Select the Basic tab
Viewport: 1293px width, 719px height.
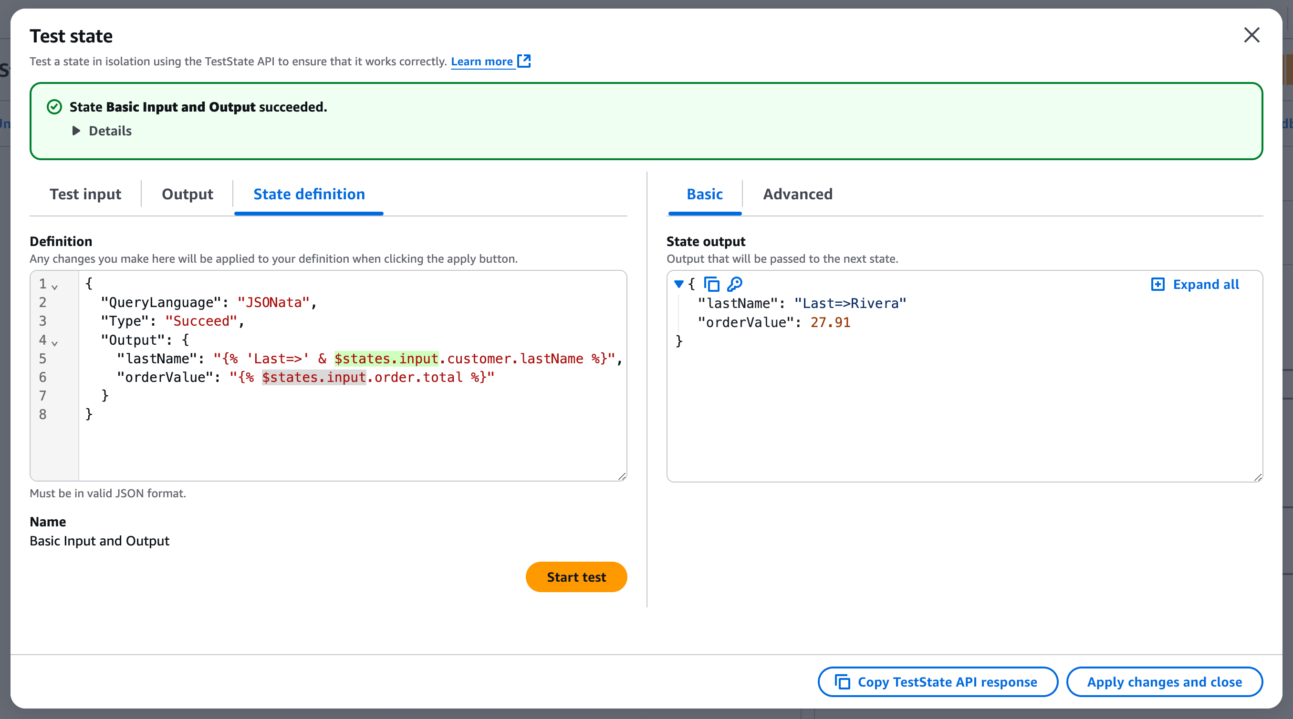(x=704, y=194)
